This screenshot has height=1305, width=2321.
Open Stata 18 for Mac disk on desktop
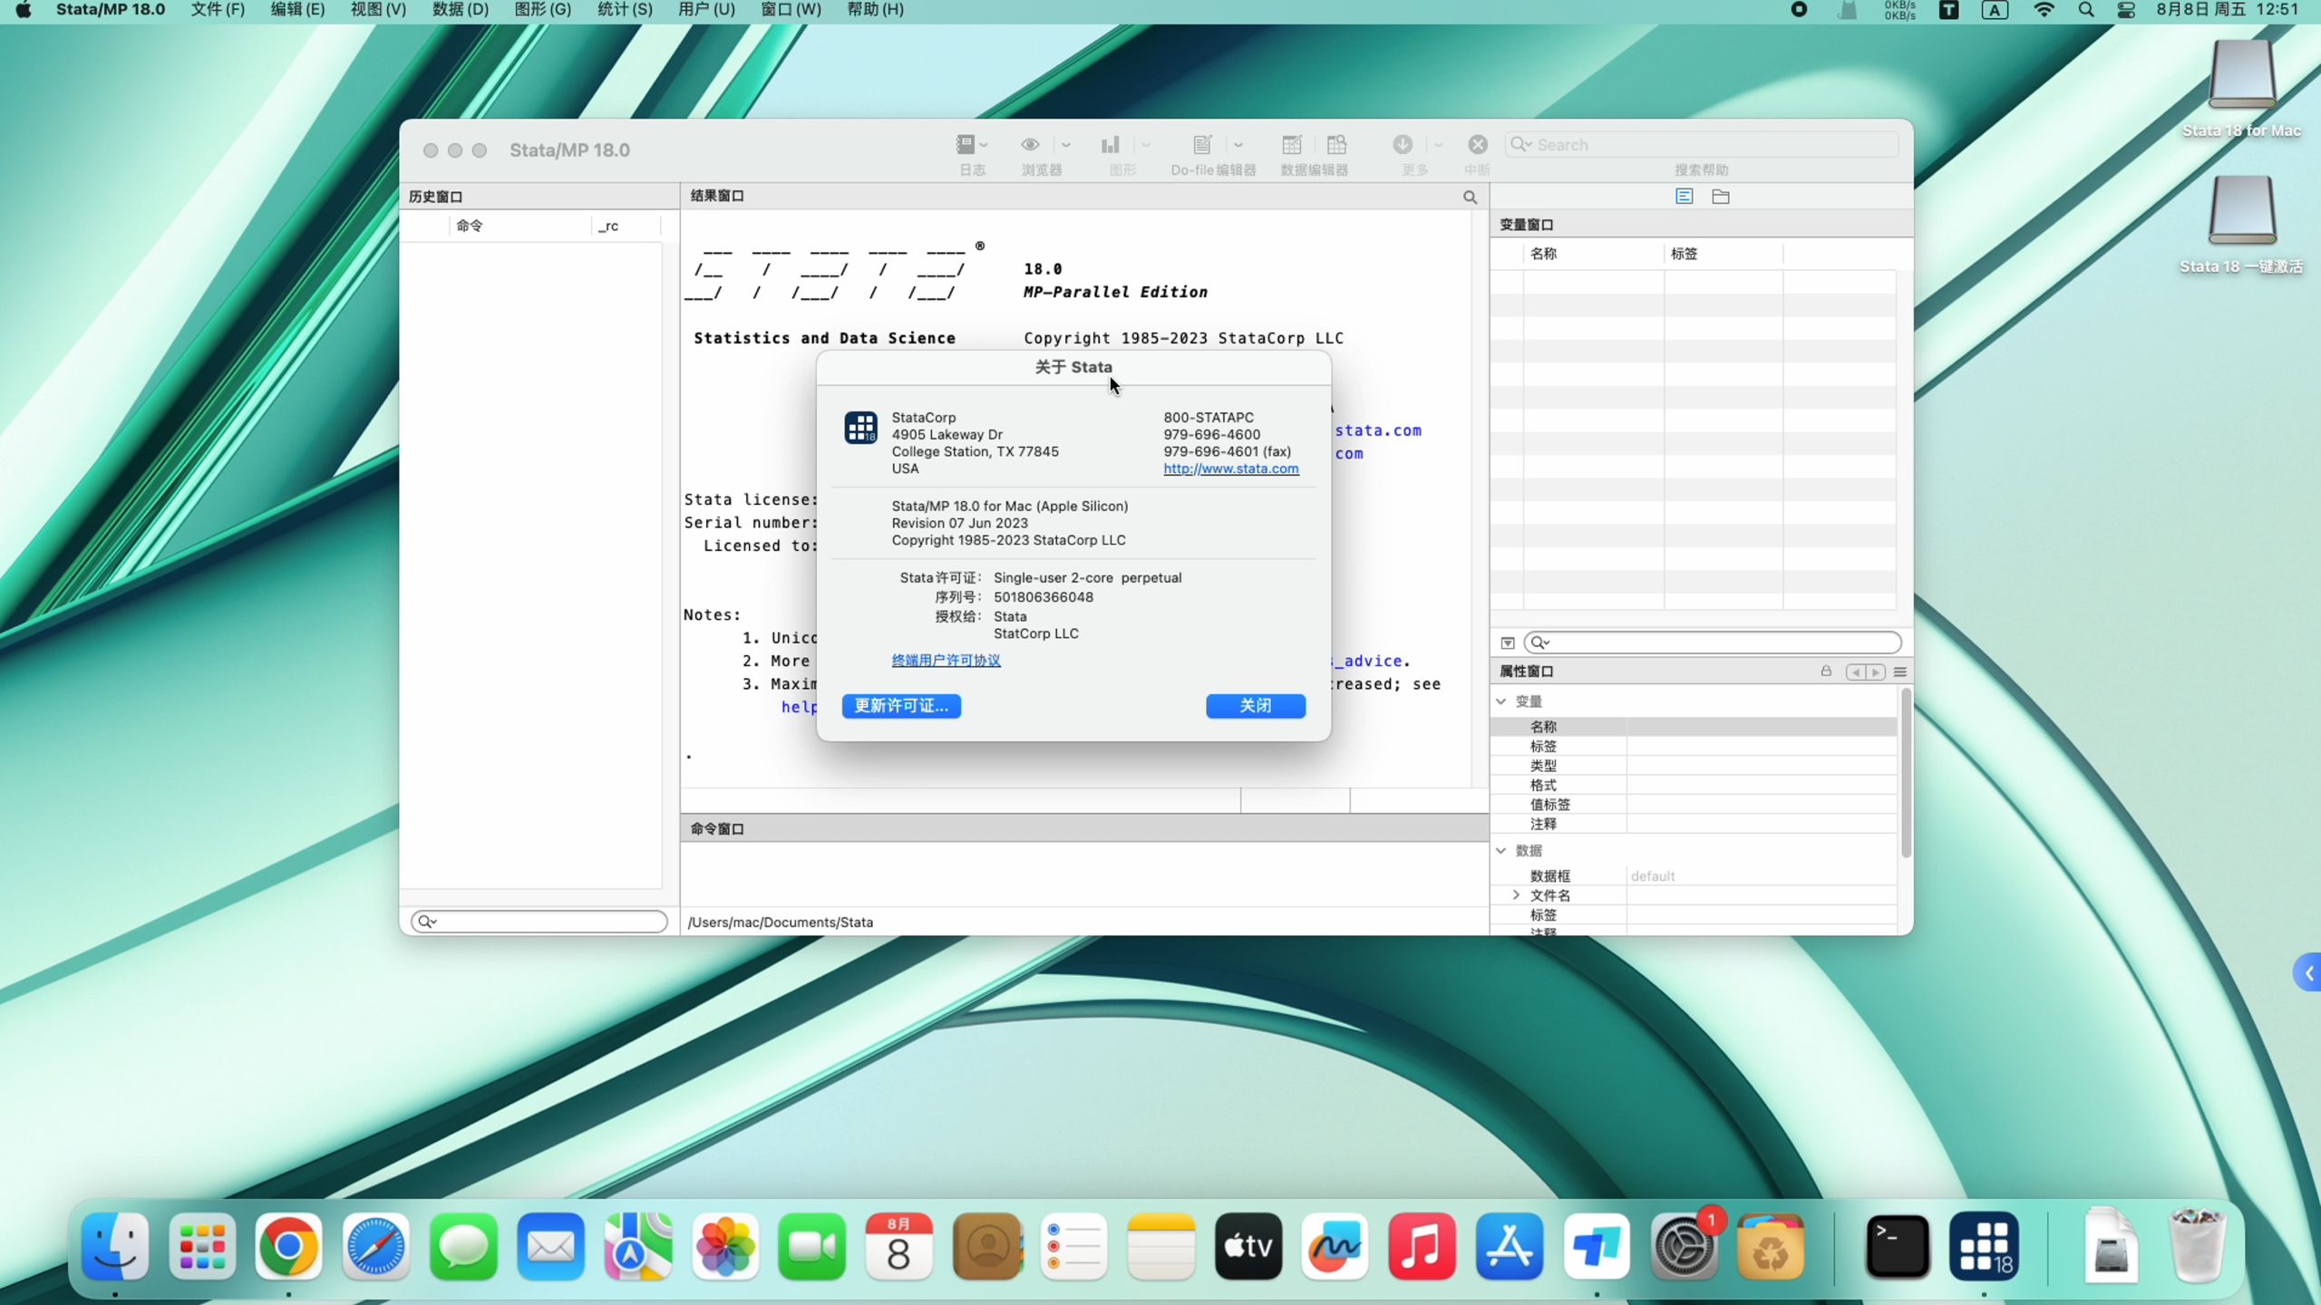click(x=2241, y=88)
